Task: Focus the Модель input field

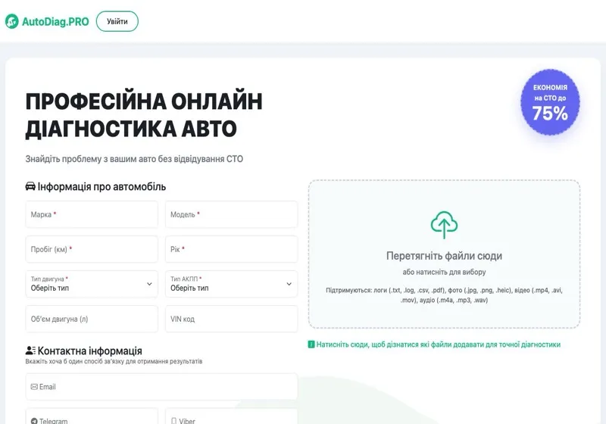Action: 232,214
